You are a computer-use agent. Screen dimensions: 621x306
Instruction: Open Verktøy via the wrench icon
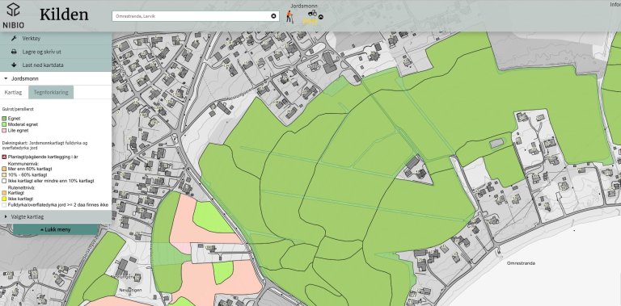click(x=14, y=38)
